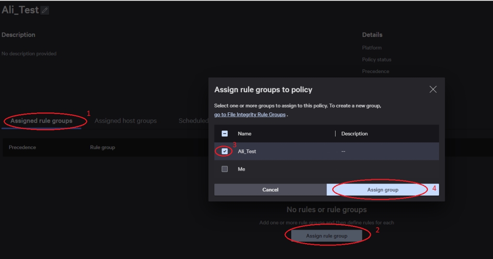Screen dimensions: 493x259
Task: Sort by the Name column header
Action: click(245, 134)
